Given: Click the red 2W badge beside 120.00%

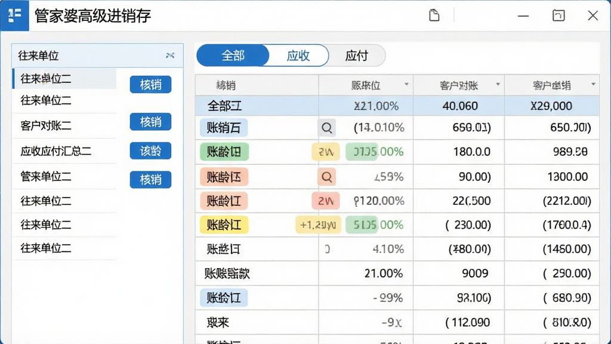Looking at the screenshot, I should [x=326, y=201].
